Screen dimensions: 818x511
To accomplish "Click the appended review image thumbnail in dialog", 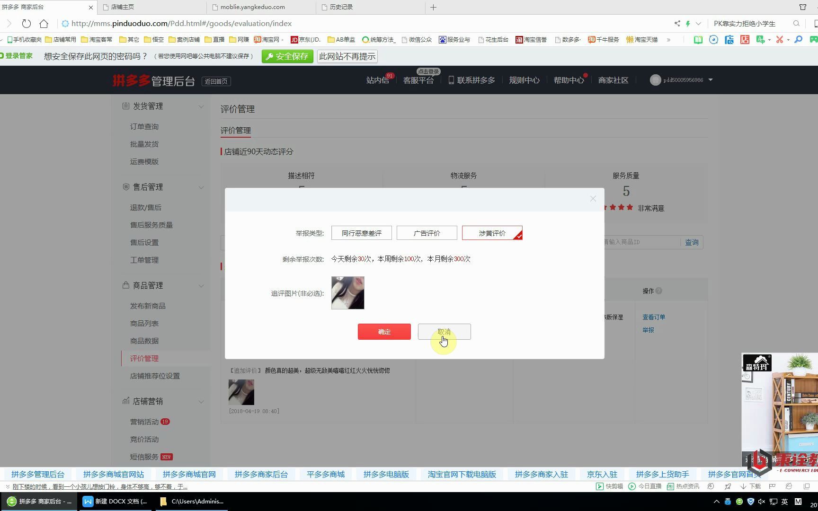I will coord(347,292).
